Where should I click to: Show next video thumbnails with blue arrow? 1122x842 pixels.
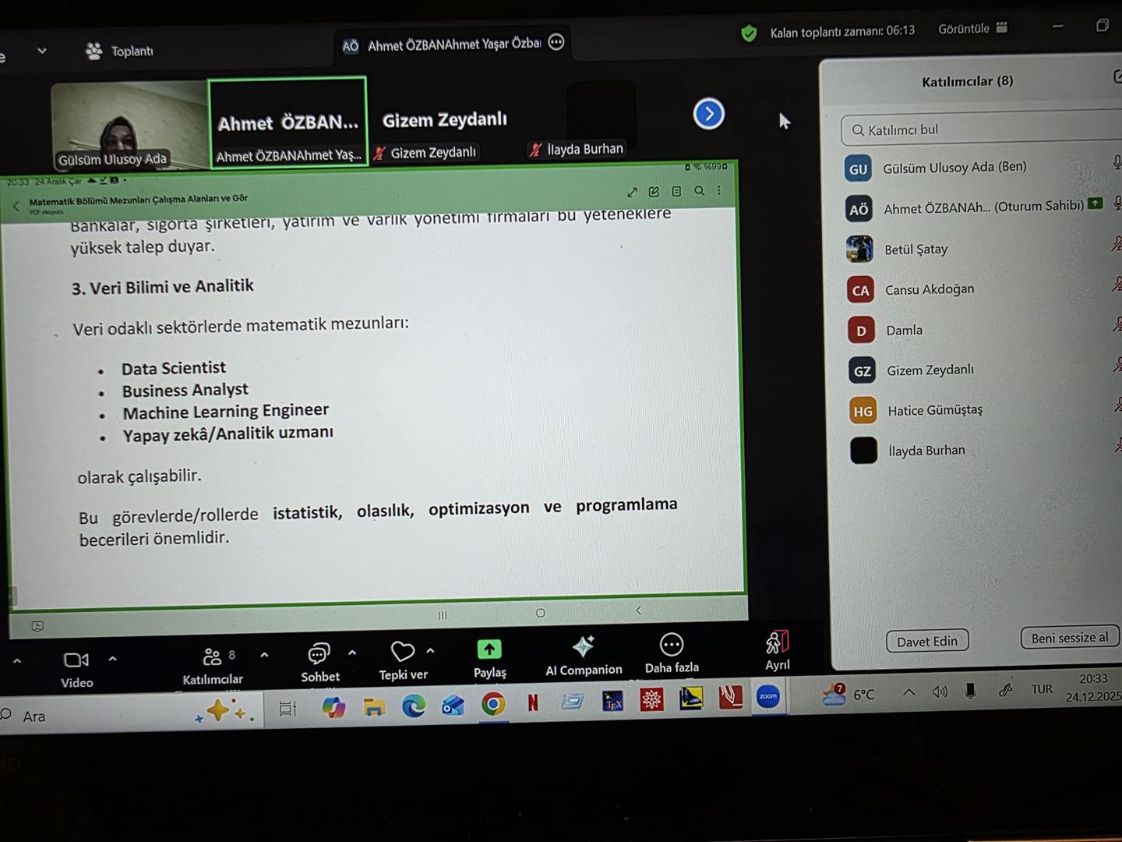coord(708,115)
